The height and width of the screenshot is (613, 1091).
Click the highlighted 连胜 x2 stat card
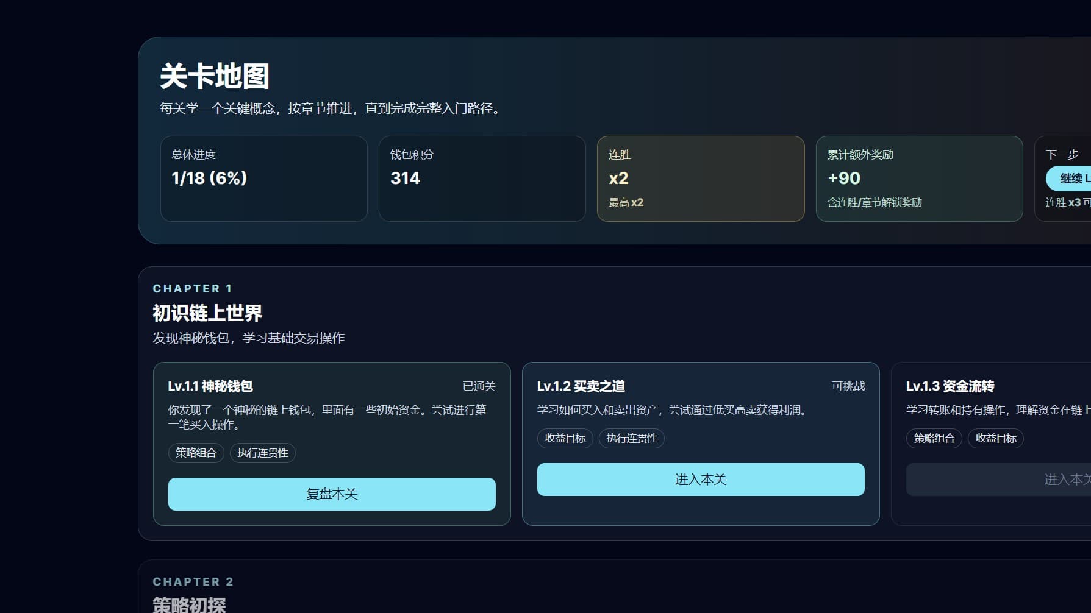pyautogui.click(x=700, y=179)
